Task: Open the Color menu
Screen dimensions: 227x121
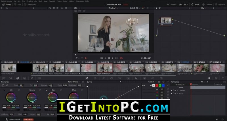Action: pos(65,1)
